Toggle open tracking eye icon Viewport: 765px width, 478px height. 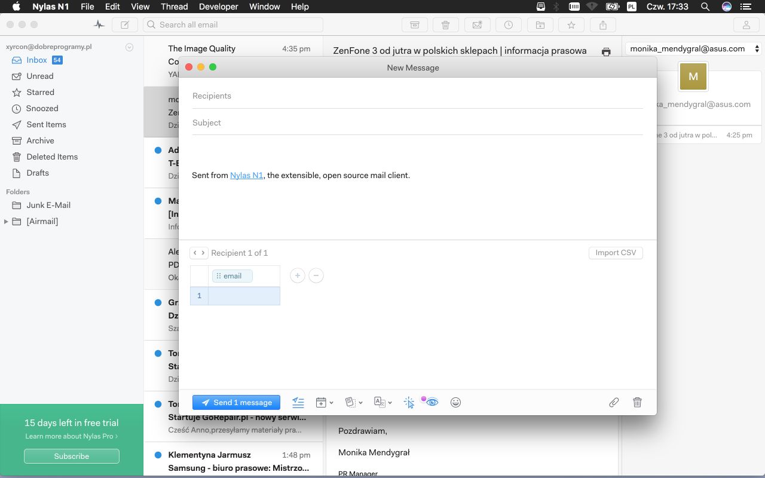coord(431,402)
